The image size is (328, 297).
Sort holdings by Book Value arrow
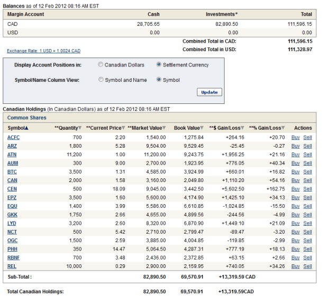point(202,128)
